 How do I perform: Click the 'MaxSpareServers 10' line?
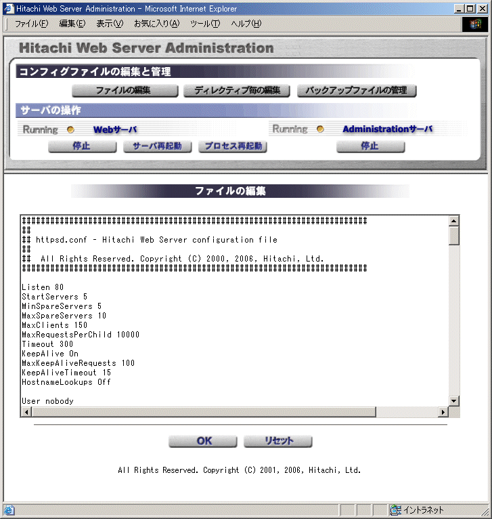(x=64, y=316)
